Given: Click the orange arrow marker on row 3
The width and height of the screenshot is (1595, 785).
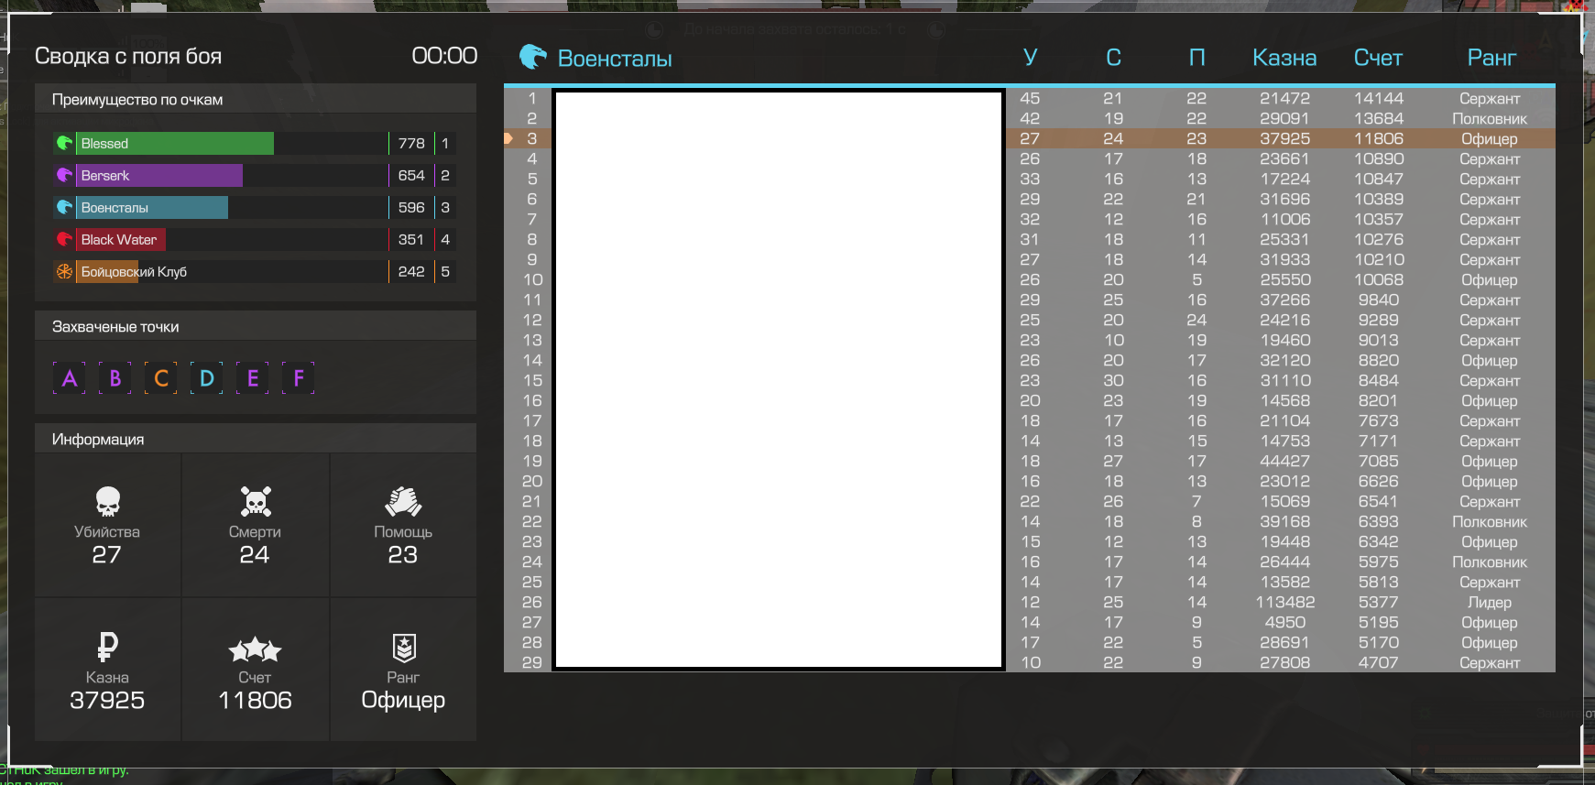Looking at the screenshot, I should (508, 138).
